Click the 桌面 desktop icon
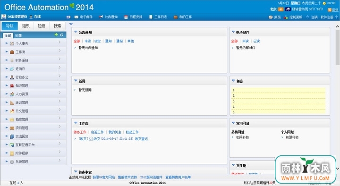The width and height of the screenshot is (340, 186). point(271,17)
